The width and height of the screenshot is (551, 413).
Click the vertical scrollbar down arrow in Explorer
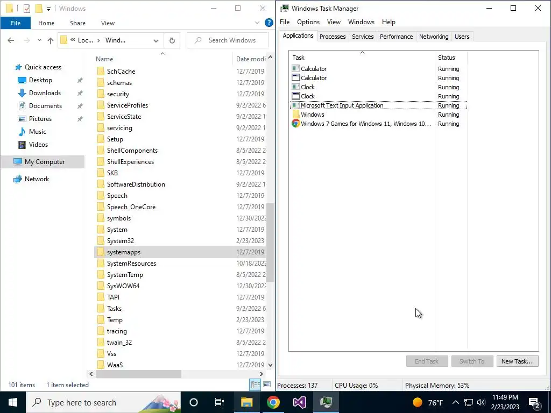point(270,365)
